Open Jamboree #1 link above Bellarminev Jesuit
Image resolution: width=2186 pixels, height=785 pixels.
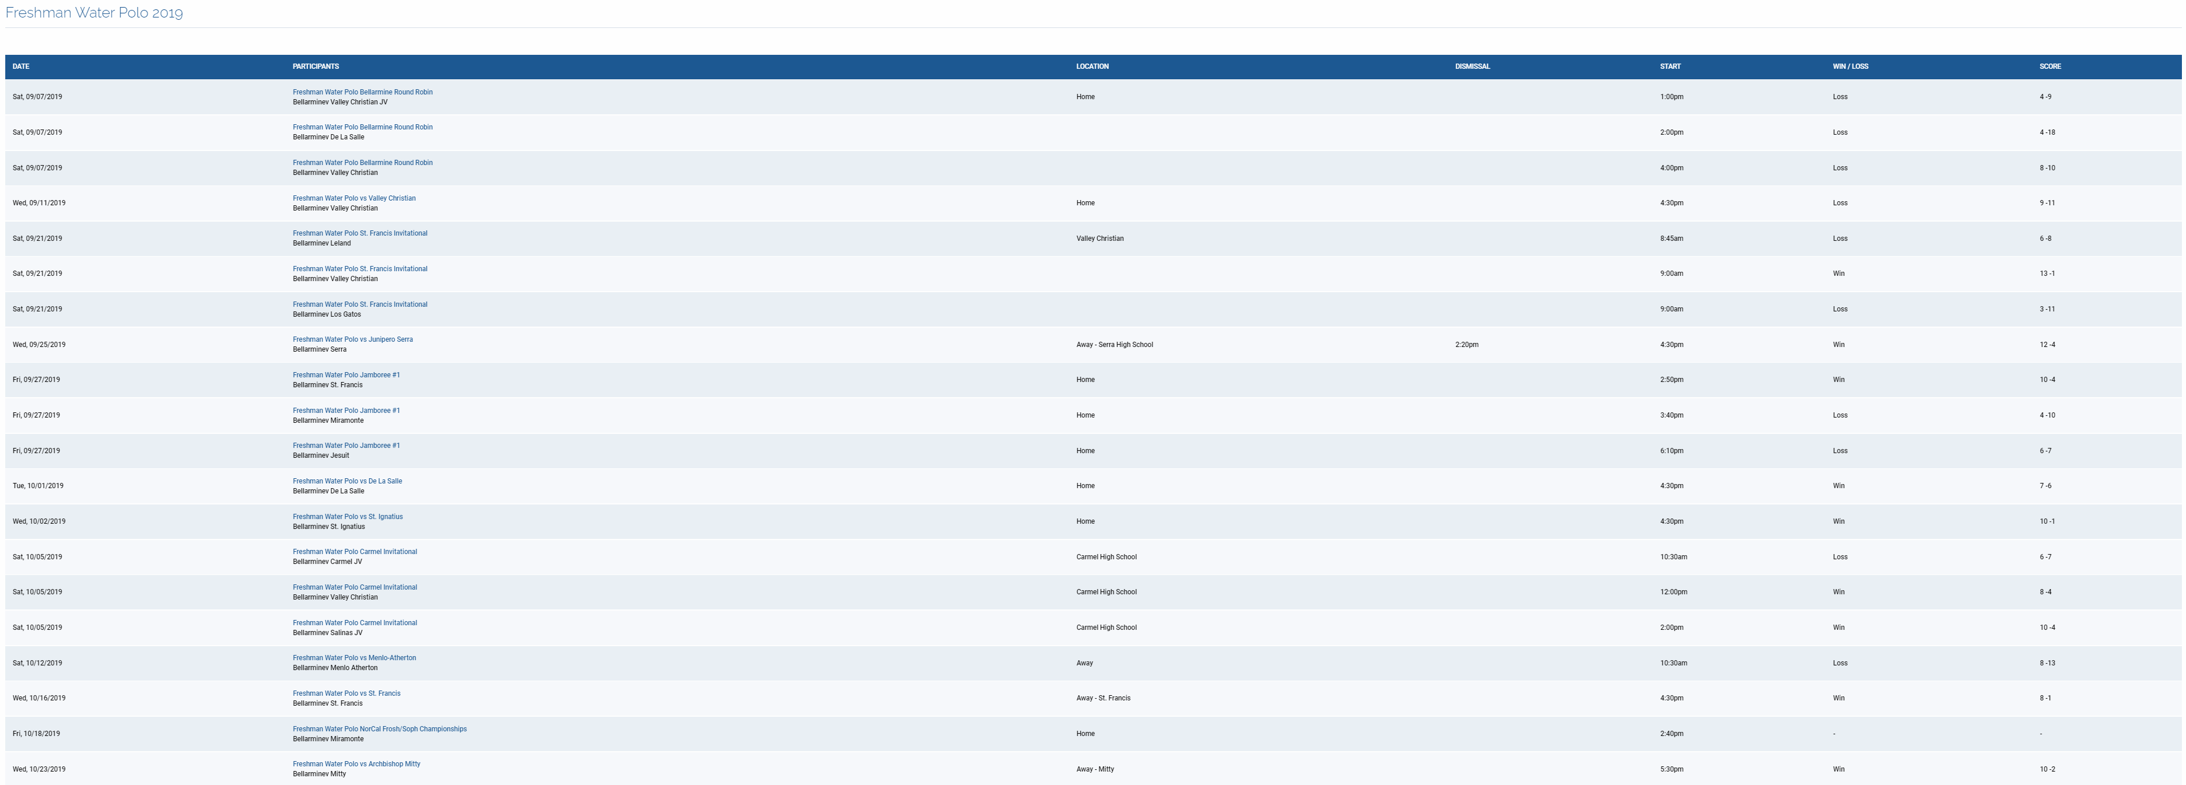[346, 446]
